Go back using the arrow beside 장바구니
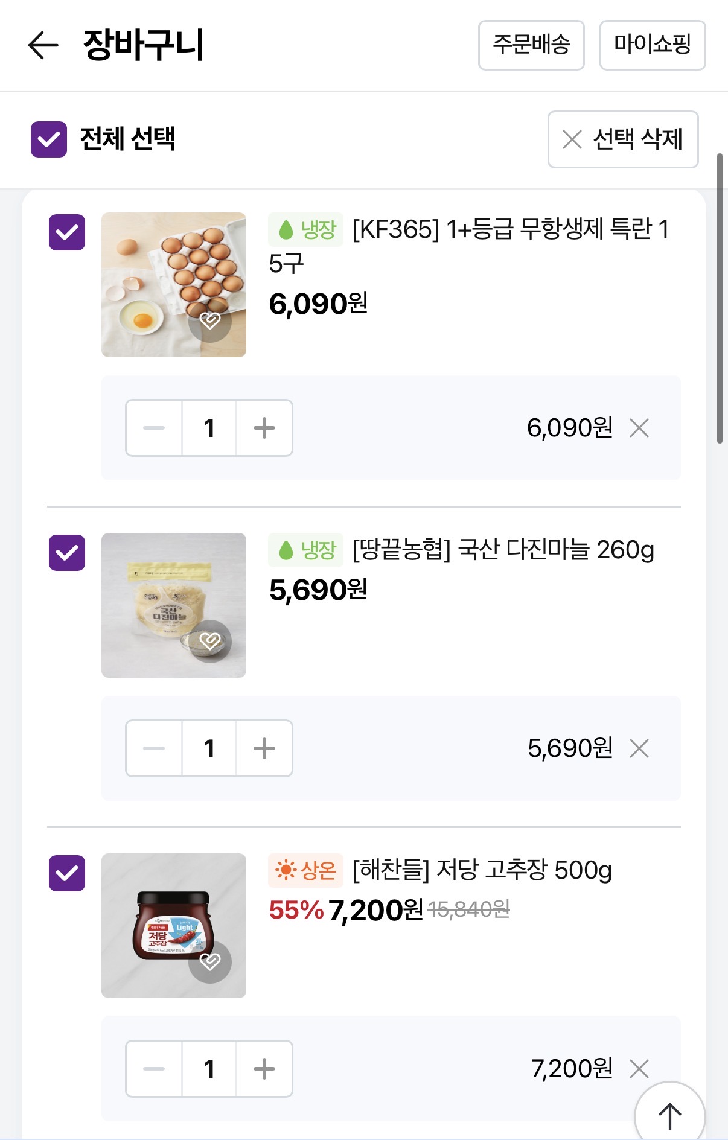 (43, 46)
